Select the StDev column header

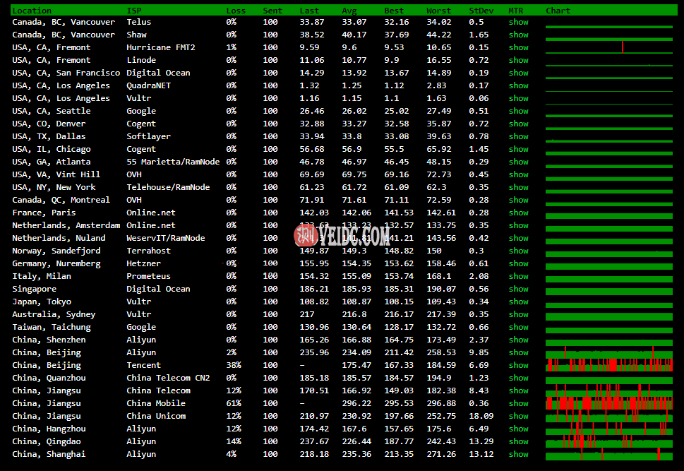click(x=481, y=11)
